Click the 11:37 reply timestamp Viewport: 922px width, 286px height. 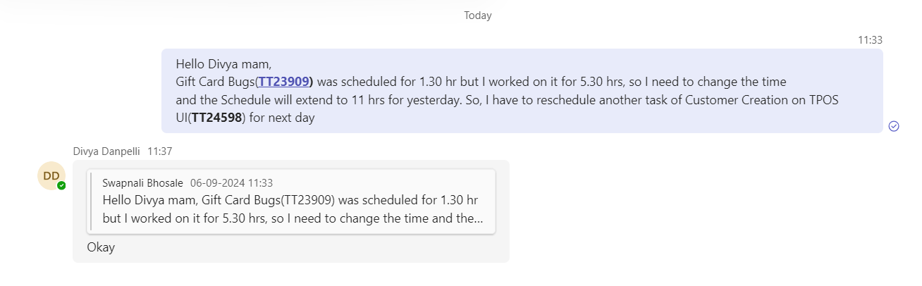(160, 151)
